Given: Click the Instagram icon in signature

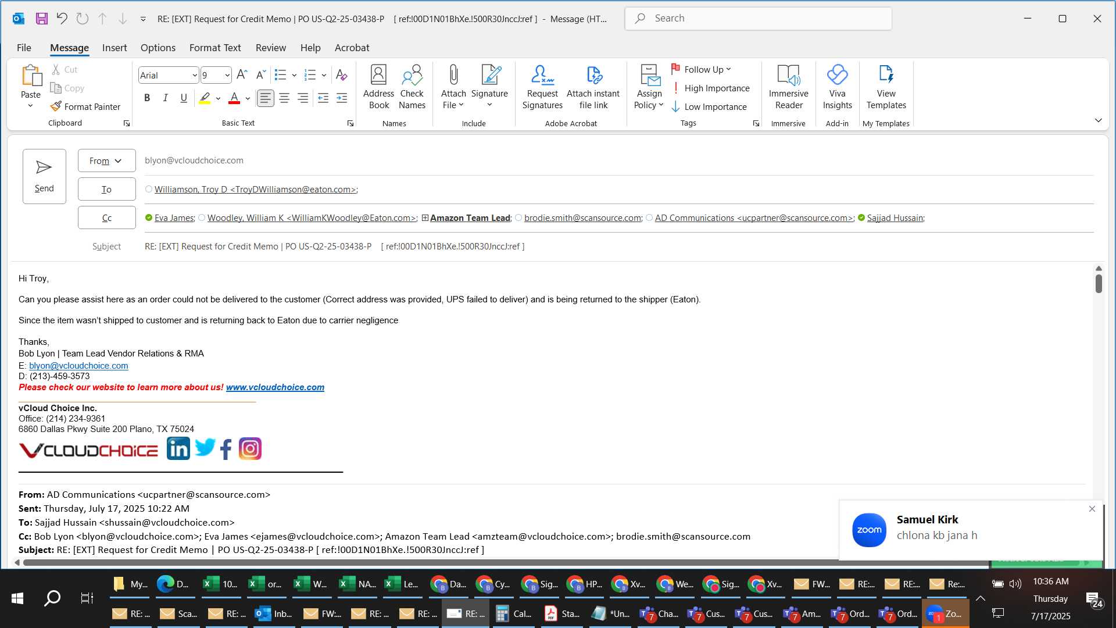Looking at the screenshot, I should coord(250,448).
